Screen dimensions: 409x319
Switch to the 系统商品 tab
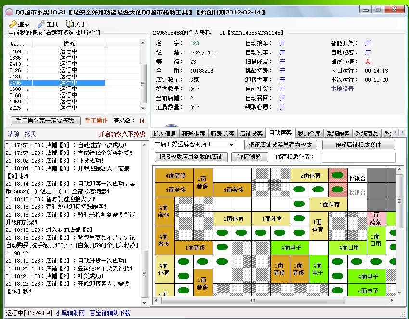[367, 134]
